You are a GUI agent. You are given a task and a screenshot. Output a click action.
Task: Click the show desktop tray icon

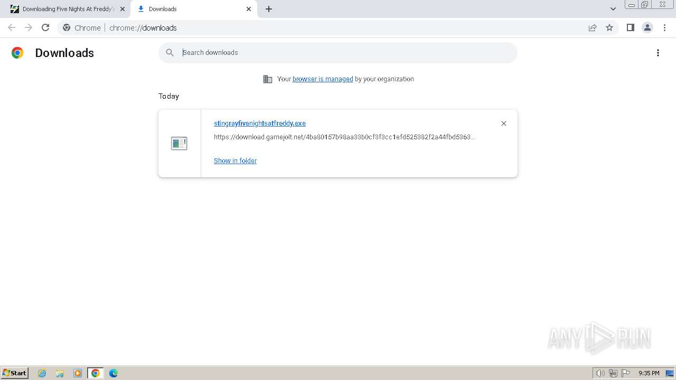670,373
